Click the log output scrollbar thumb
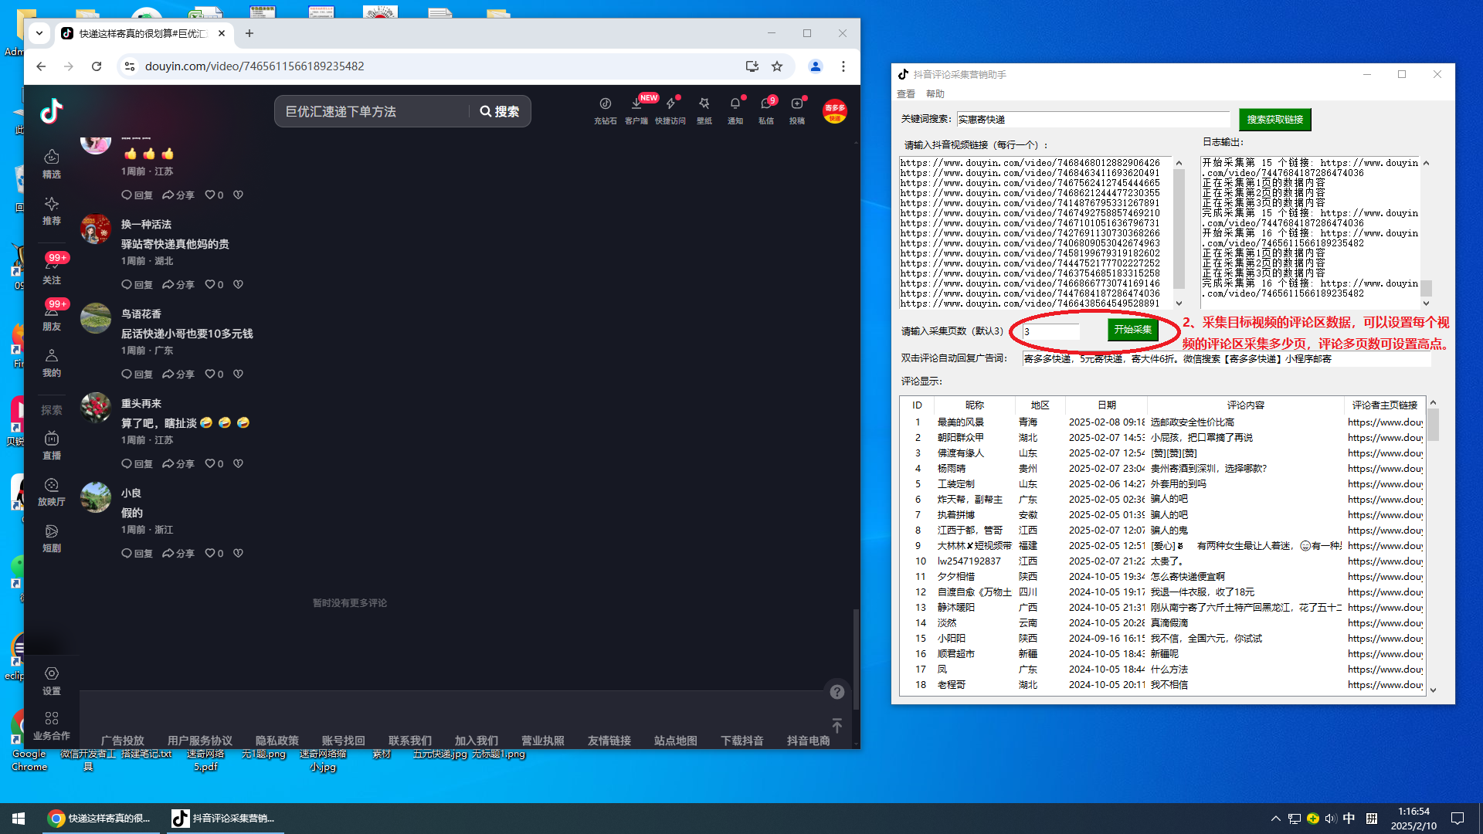The image size is (1483, 834). pos(1426,287)
